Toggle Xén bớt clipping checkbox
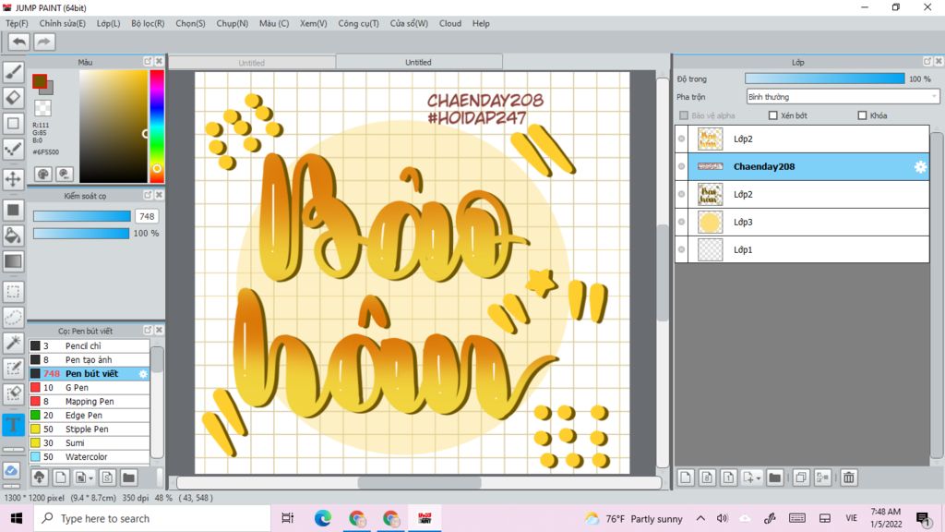Viewport: 945px width, 532px height. tap(773, 115)
